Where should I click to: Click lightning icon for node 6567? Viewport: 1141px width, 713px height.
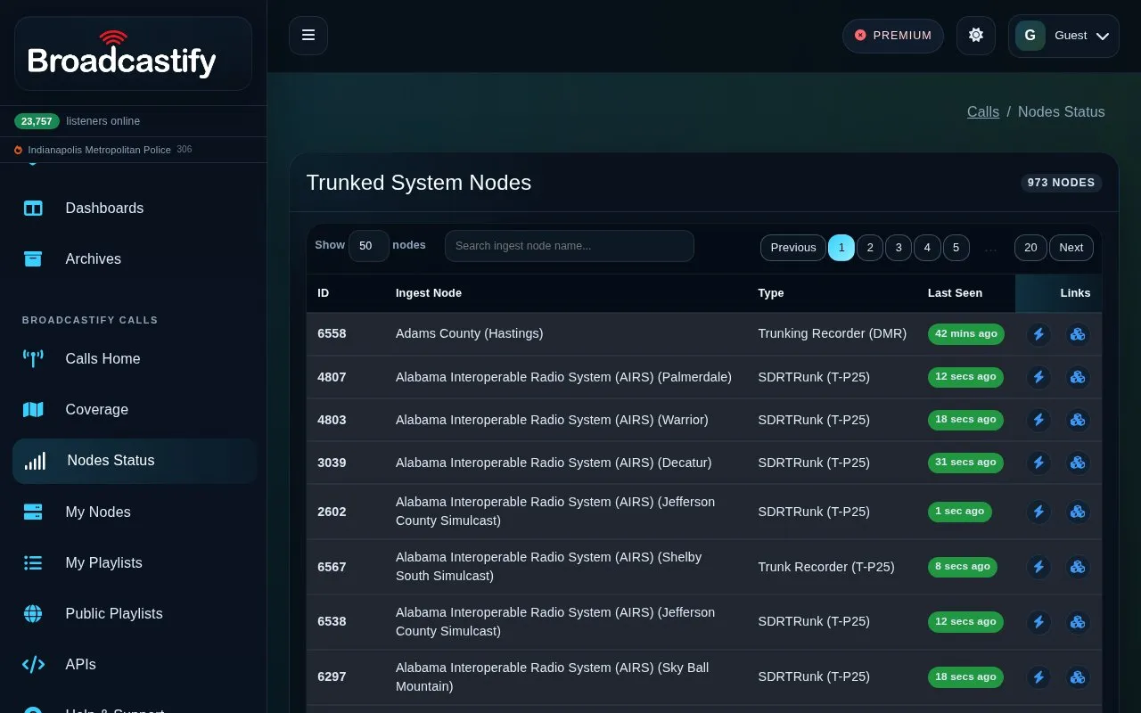pos(1038,567)
